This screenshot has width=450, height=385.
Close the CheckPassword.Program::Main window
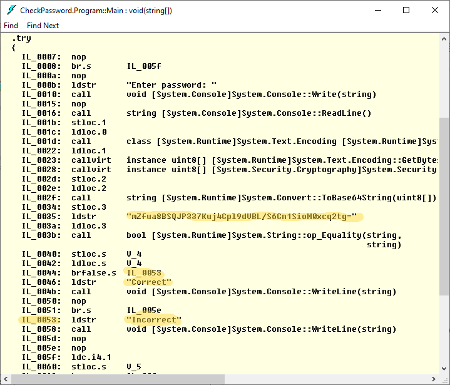435,11
